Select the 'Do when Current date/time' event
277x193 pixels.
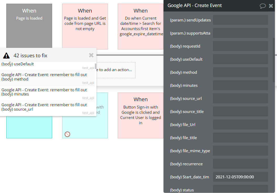[x=141, y=26]
